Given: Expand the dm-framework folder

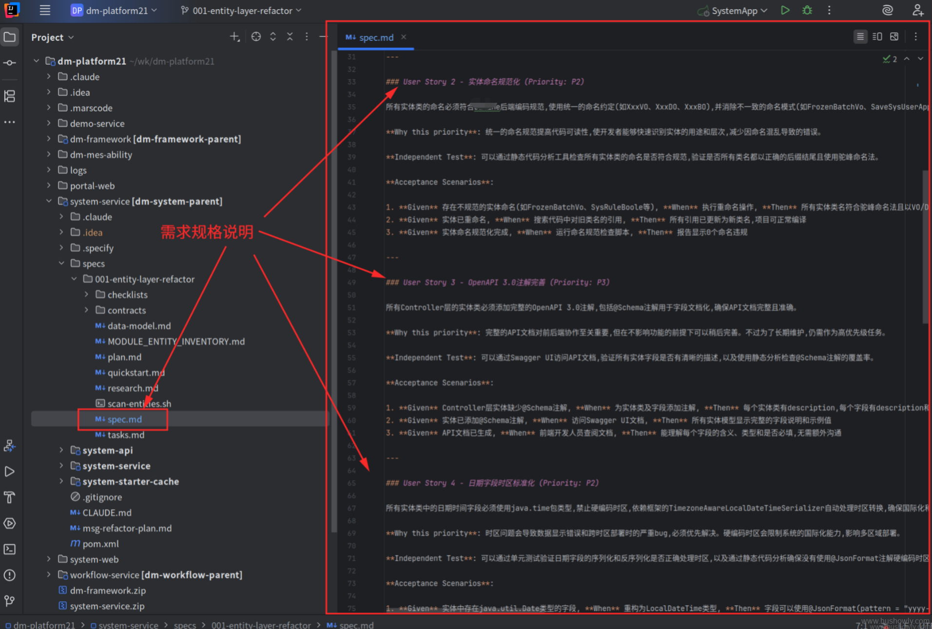Looking at the screenshot, I should (x=49, y=139).
